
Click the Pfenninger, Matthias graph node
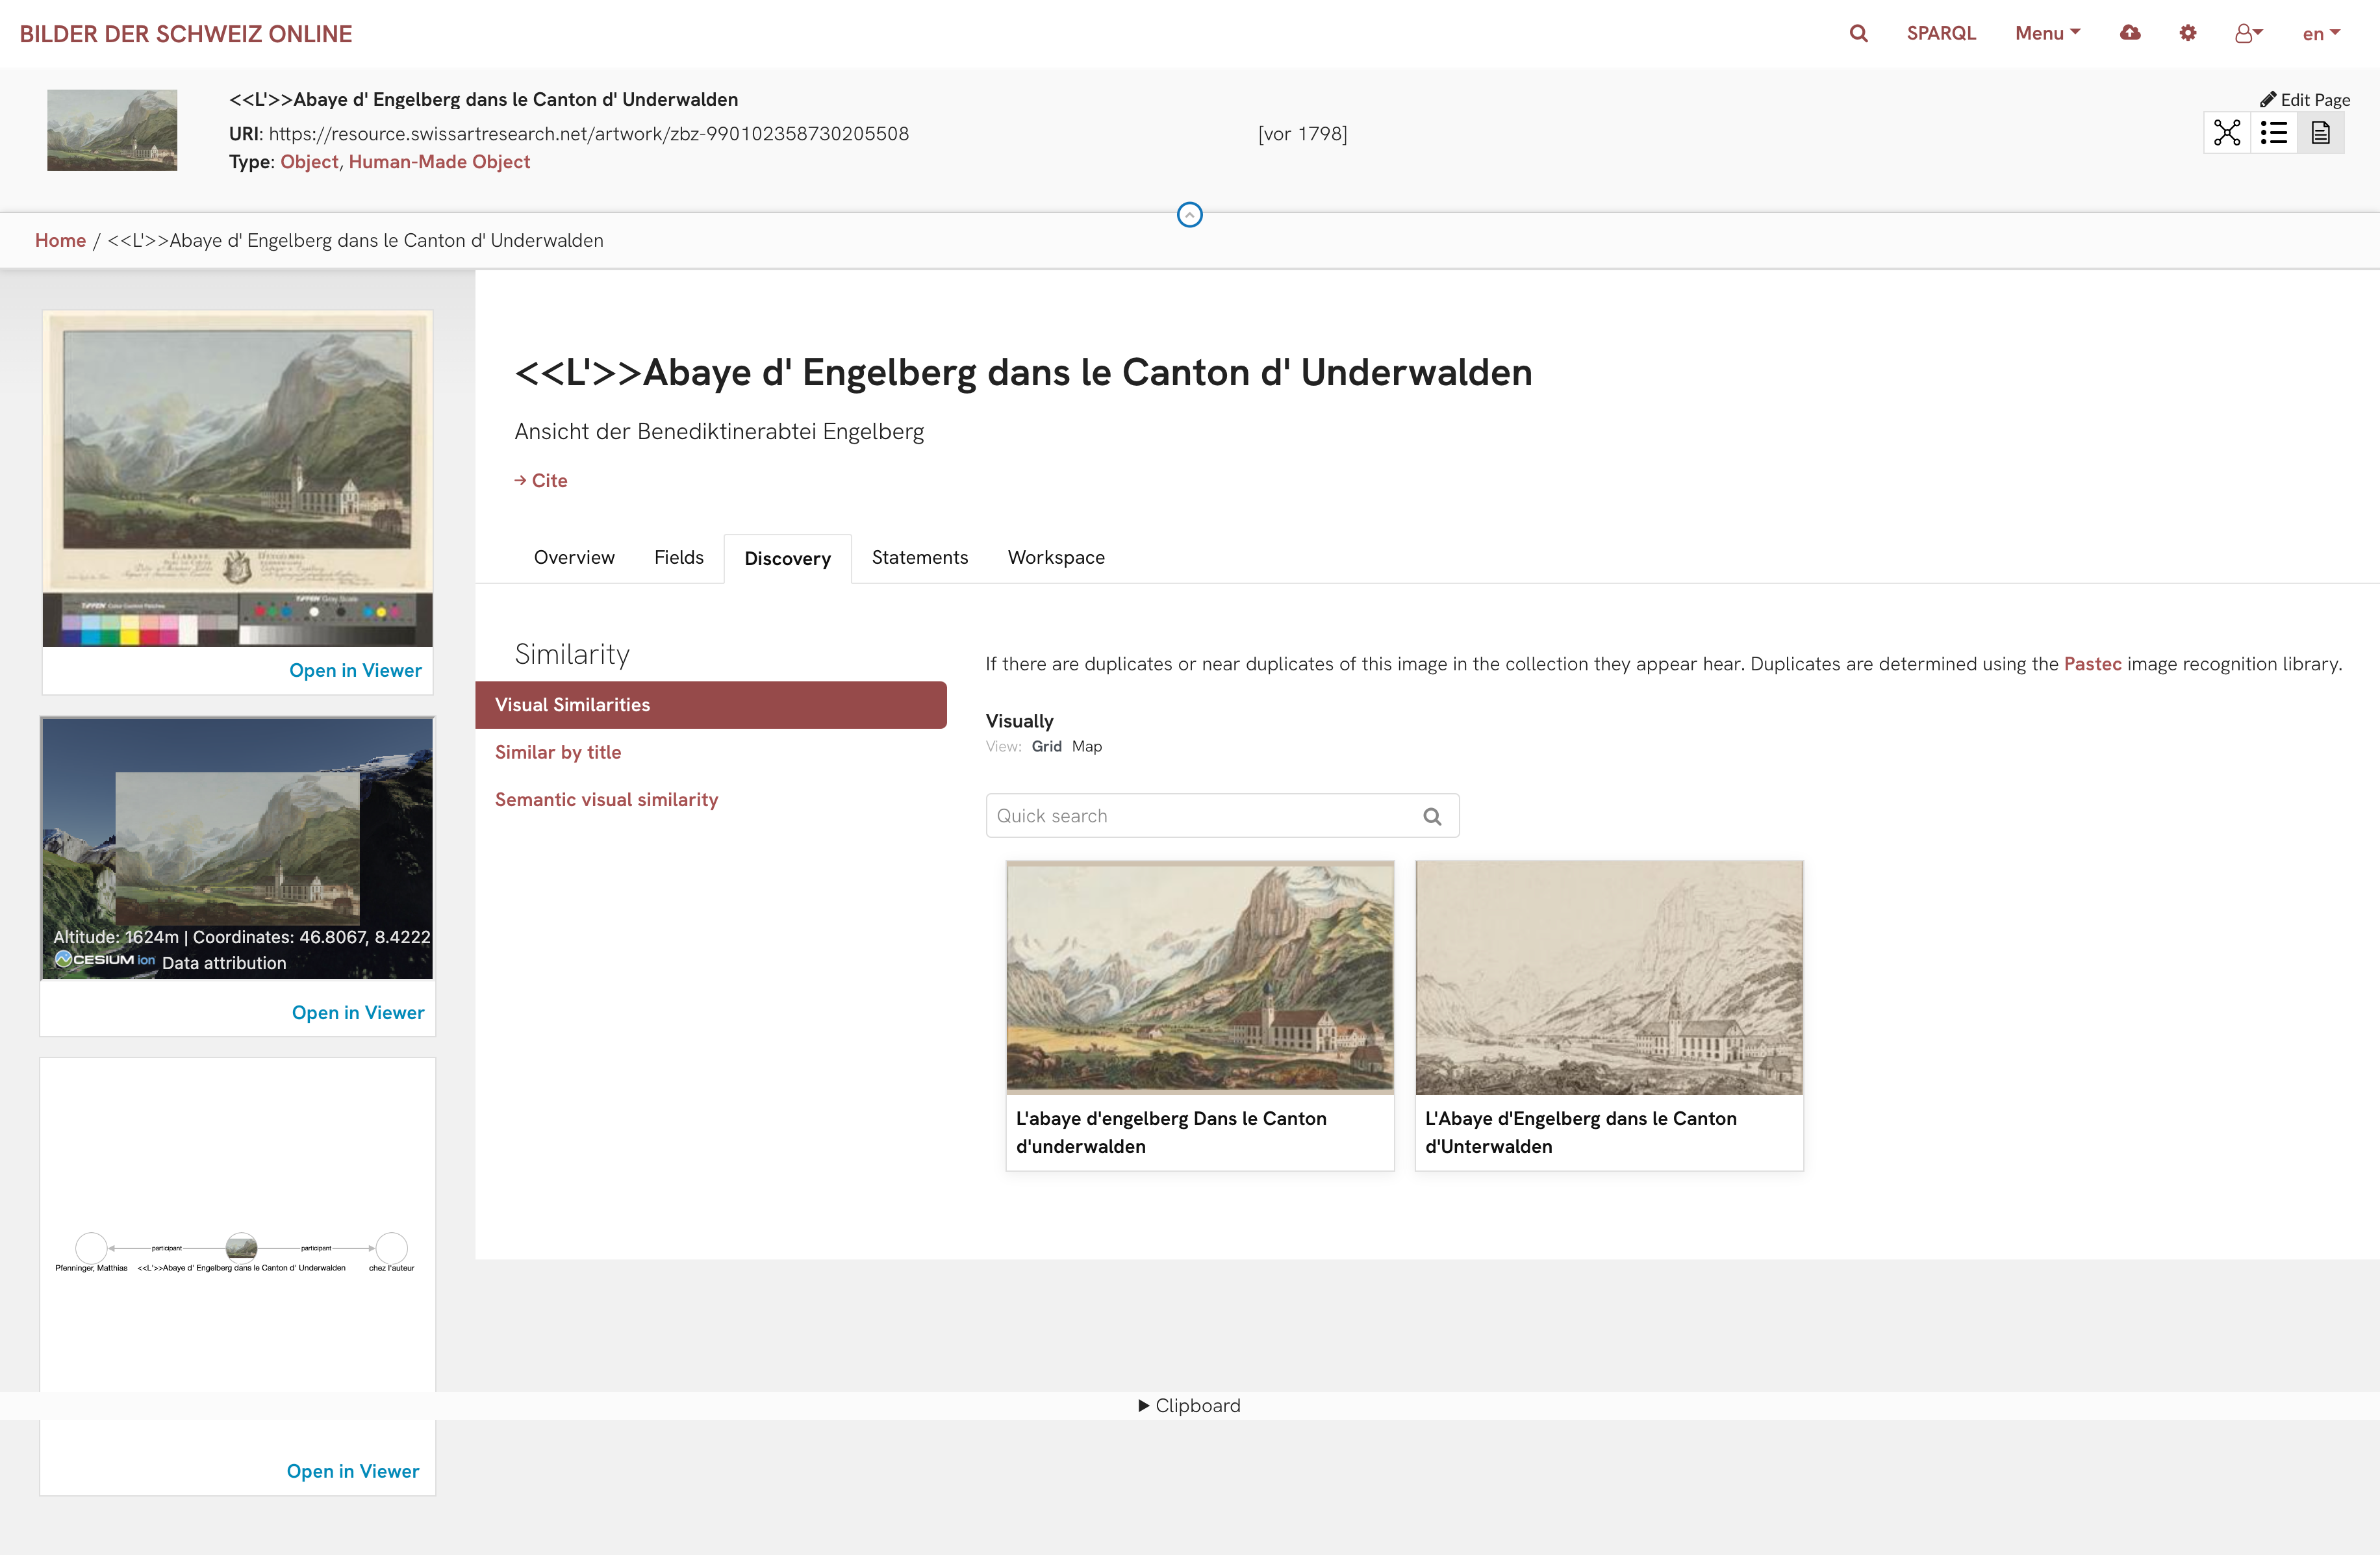[x=91, y=1248]
